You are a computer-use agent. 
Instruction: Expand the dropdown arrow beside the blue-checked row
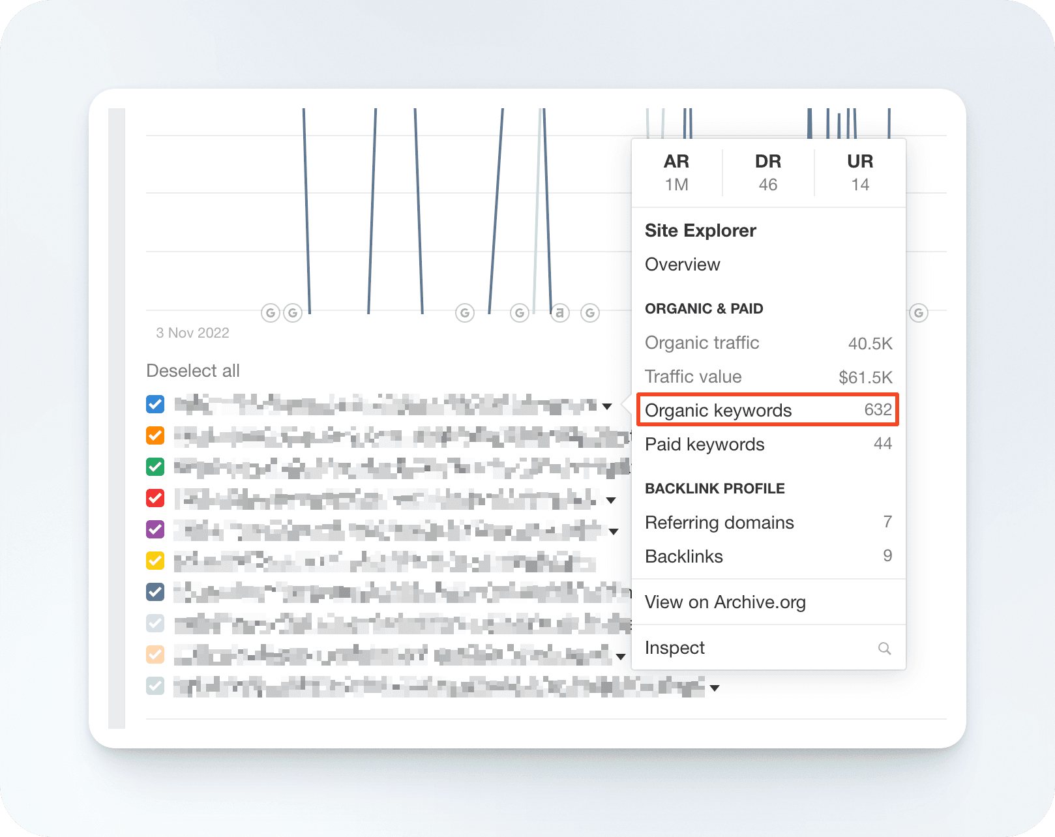click(607, 407)
